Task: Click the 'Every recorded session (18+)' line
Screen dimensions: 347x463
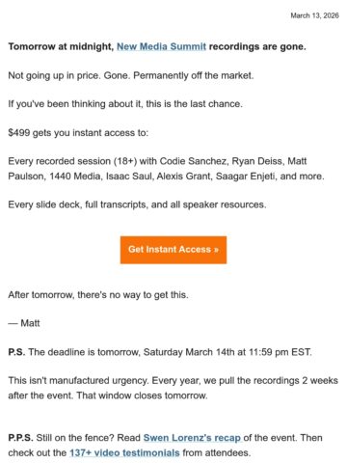Action: (x=157, y=161)
